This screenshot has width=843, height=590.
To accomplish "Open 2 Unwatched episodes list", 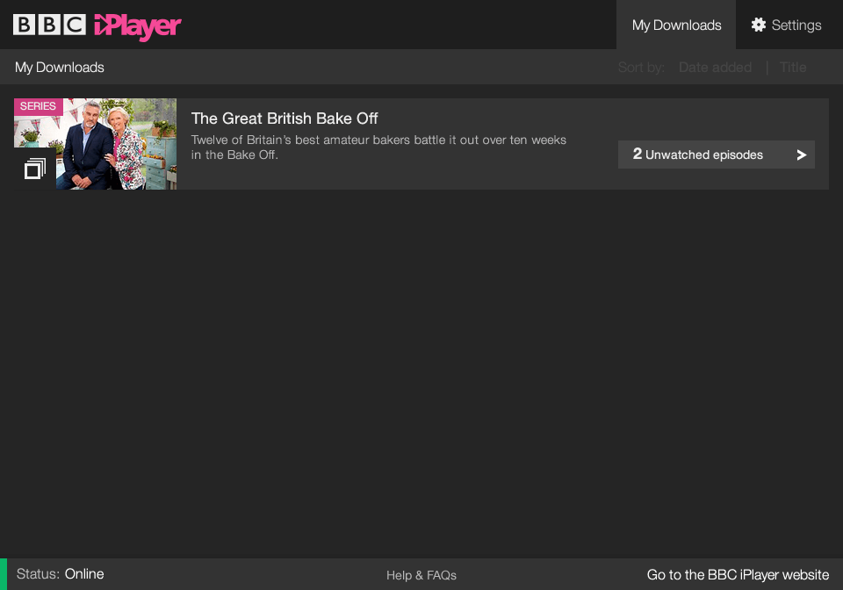I will tap(717, 155).
